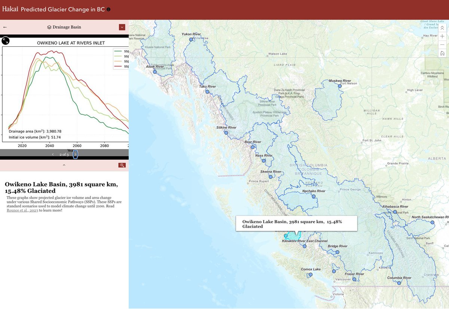The height and width of the screenshot is (309, 449).
Task: Expand the chart using the diagonal arrows icon
Action: [x=5, y=41]
